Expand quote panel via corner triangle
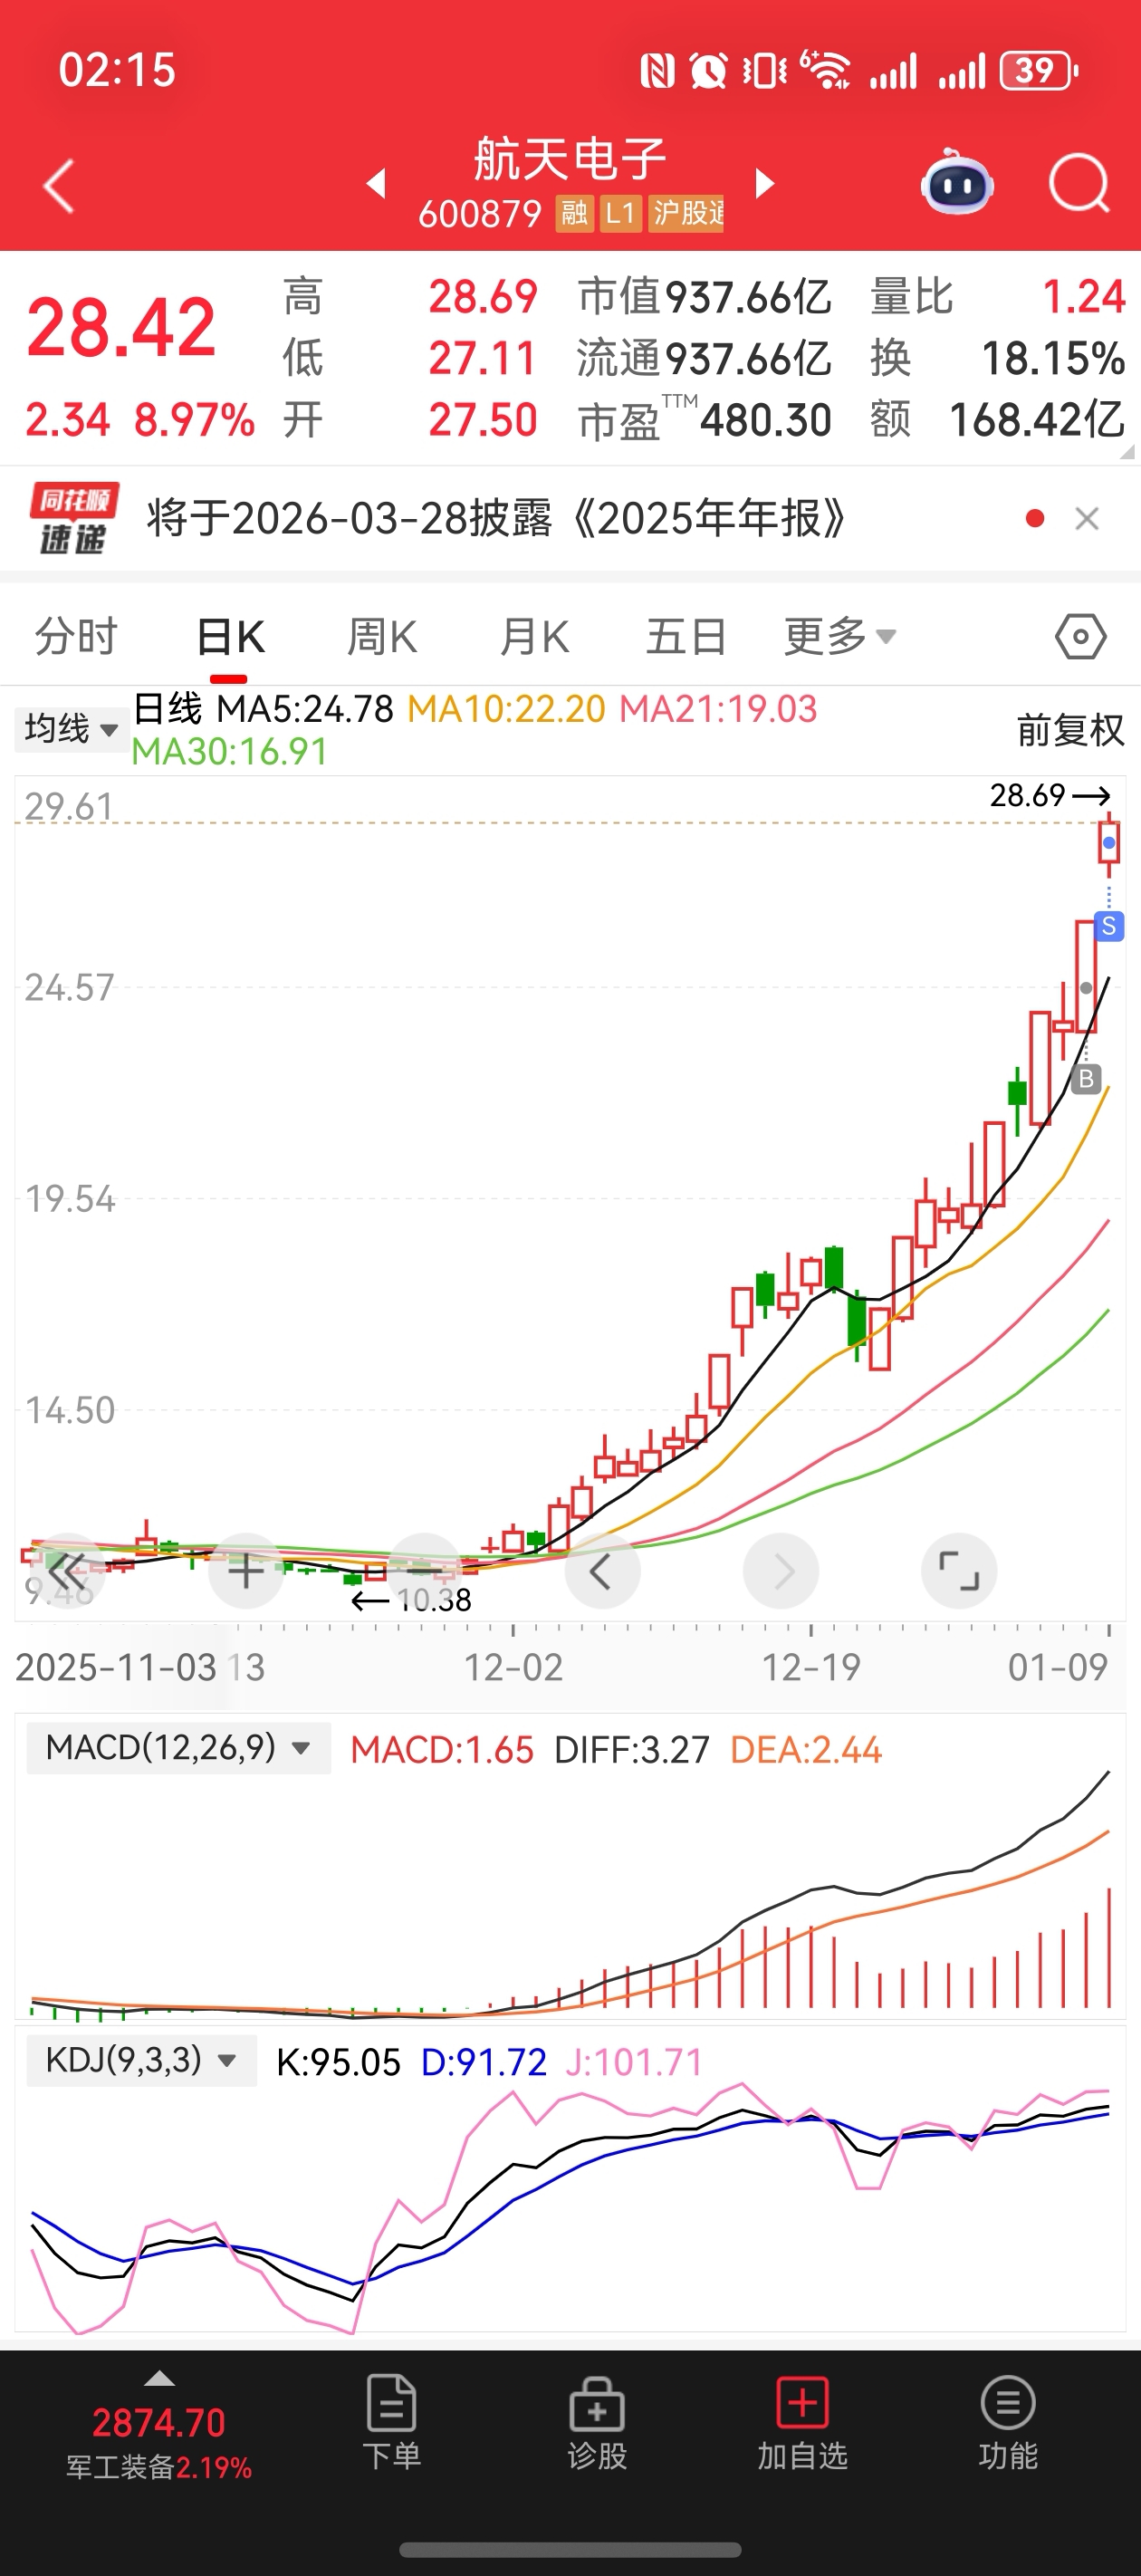 (x=1128, y=452)
